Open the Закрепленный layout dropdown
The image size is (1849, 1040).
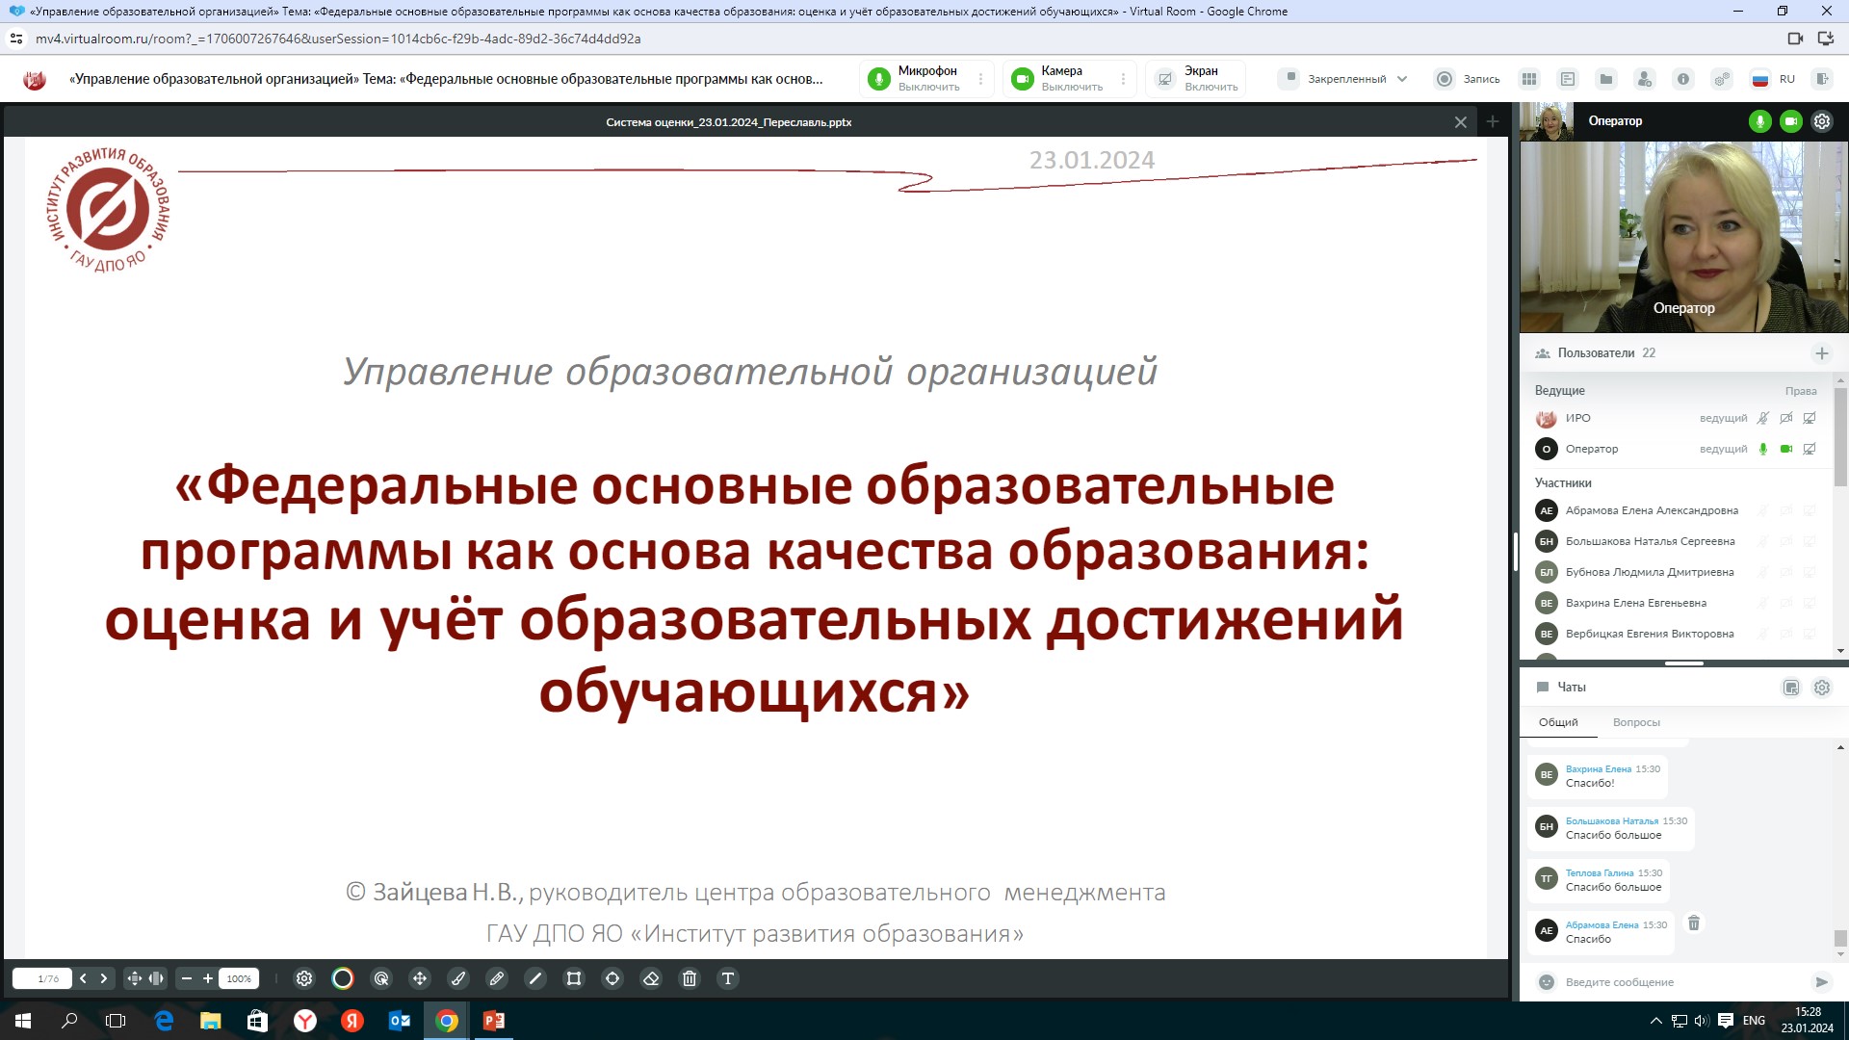point(1344,79)
